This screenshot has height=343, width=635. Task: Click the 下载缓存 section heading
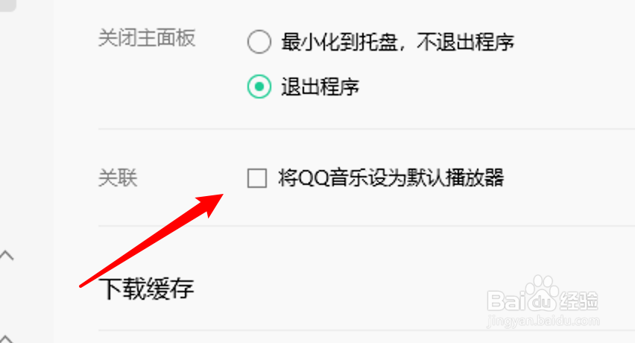147,289
